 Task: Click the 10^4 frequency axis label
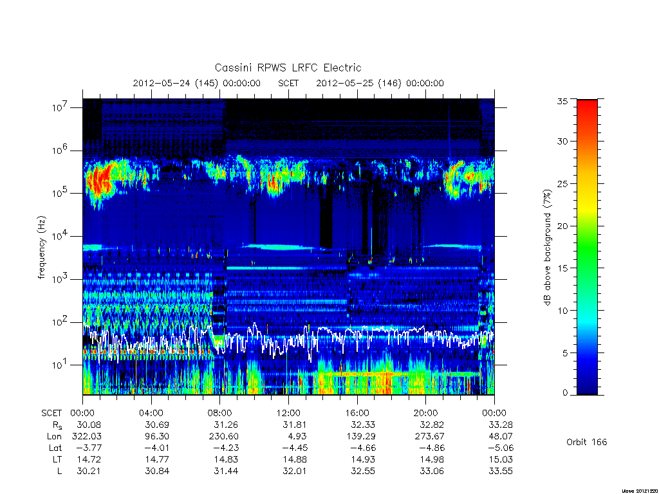tap(60, 237)
